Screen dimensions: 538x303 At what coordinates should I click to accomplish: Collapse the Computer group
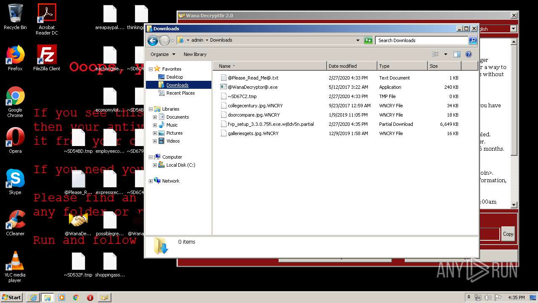(150, 157)
